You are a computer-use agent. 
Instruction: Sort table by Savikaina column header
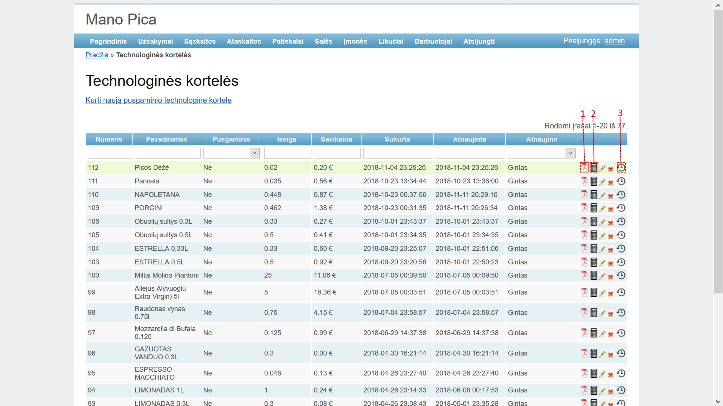[x=336, y=139]
